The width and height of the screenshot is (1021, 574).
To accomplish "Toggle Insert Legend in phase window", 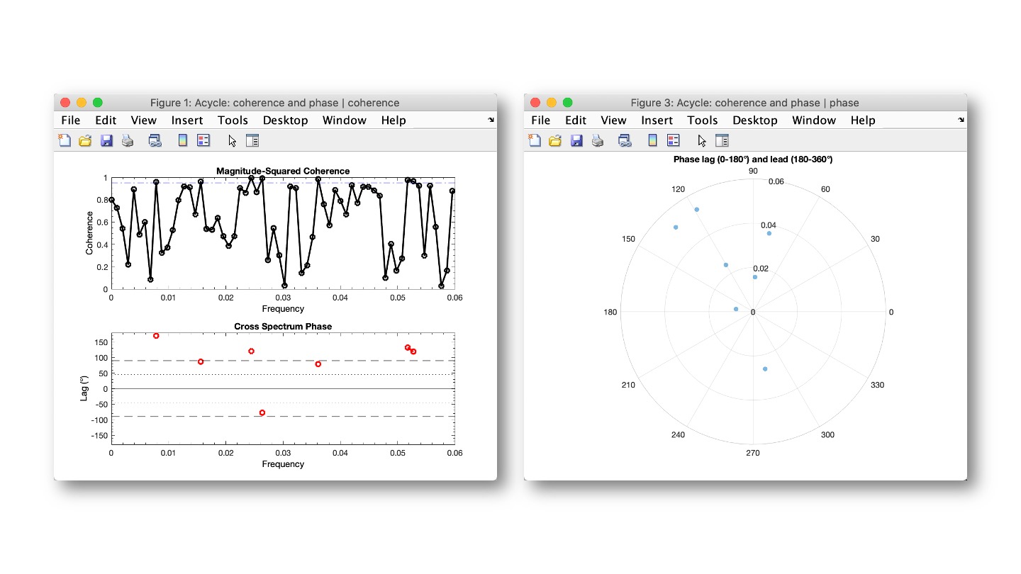I will [674, 140].
